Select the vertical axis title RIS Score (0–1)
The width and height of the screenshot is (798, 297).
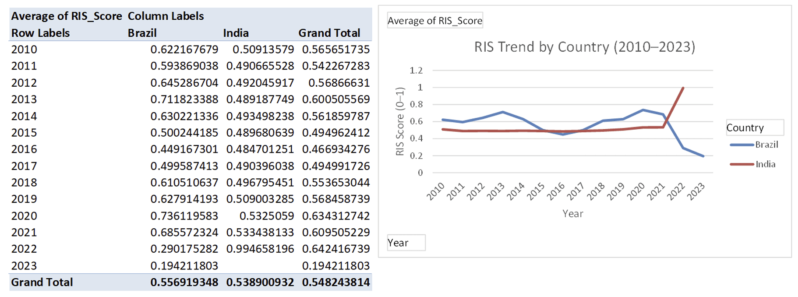point(399,121)
